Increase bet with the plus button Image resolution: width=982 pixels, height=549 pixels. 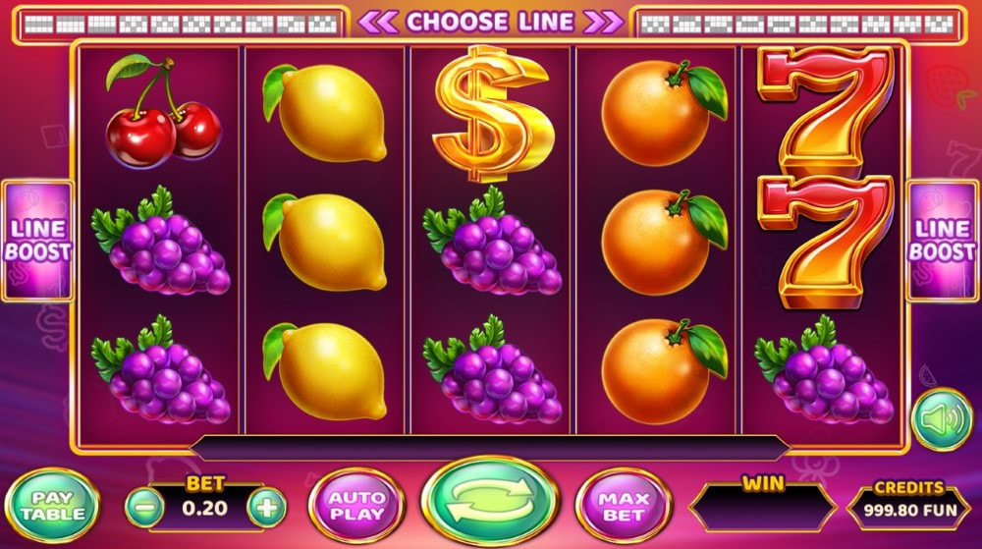click(x=267, y=507)
